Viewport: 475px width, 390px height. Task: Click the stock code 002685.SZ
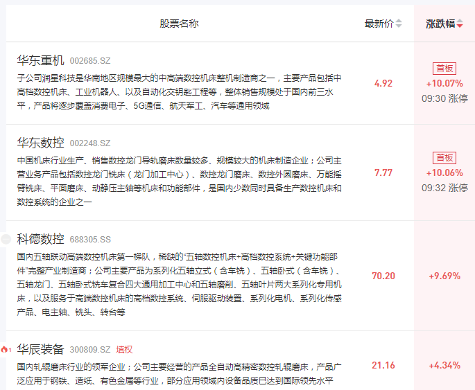90,61
